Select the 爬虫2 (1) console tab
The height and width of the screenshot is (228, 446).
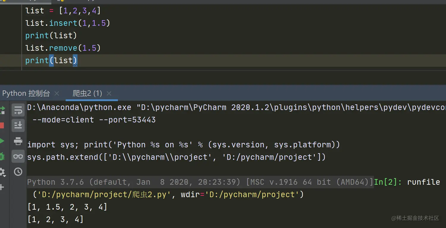(87, 94)
